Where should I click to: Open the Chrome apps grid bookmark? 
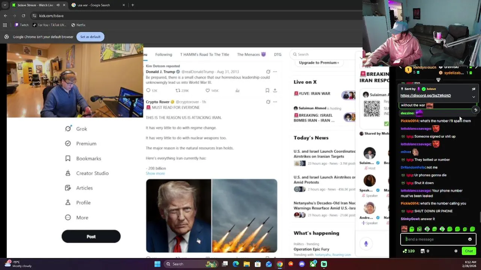coord(5,25)
